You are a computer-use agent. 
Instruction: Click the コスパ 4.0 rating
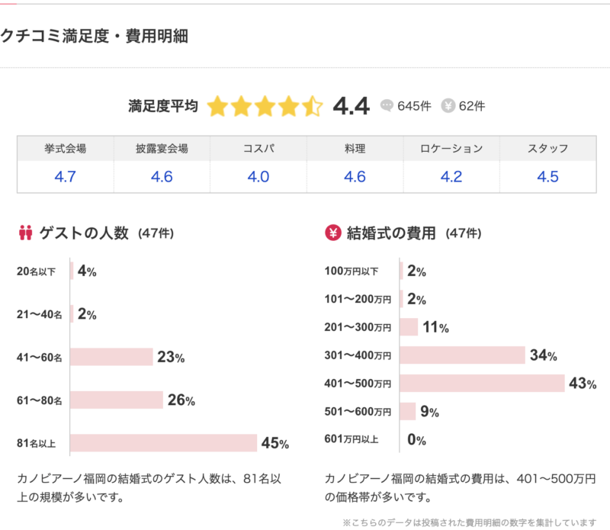pyautogui.click(x=258, y=177)
